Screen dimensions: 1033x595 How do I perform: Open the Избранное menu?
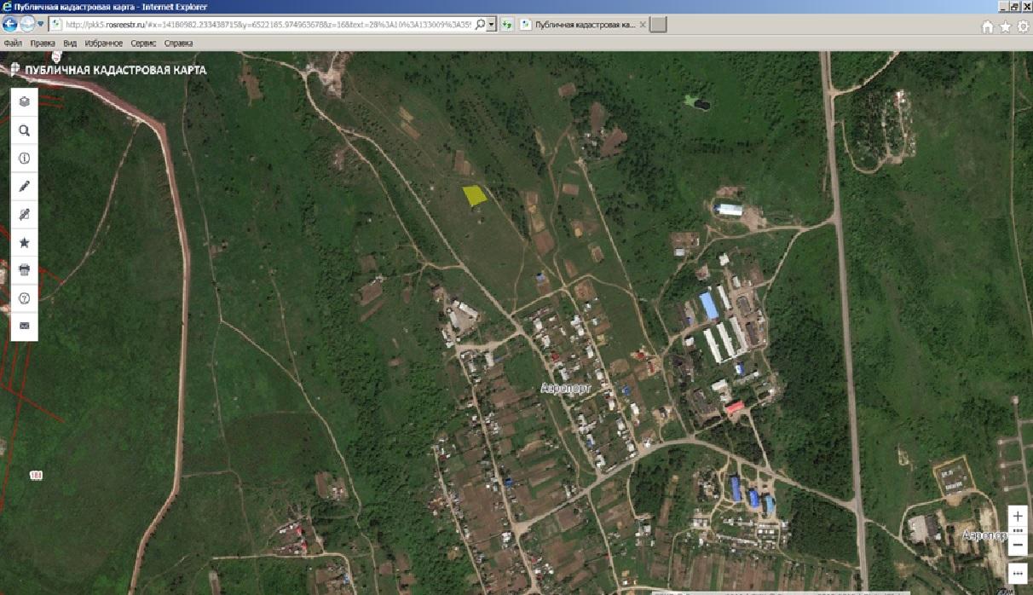[104, 43]
